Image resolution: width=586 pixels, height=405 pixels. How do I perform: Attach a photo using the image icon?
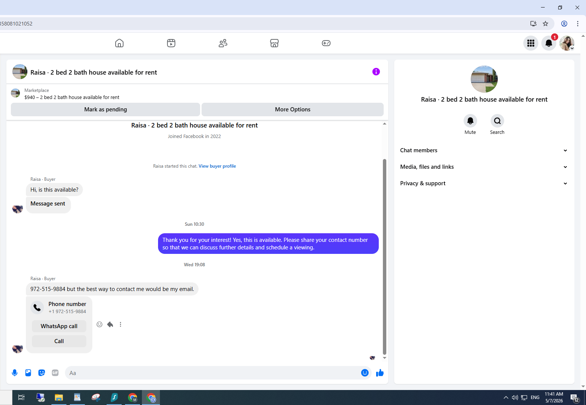pos(28,373)
